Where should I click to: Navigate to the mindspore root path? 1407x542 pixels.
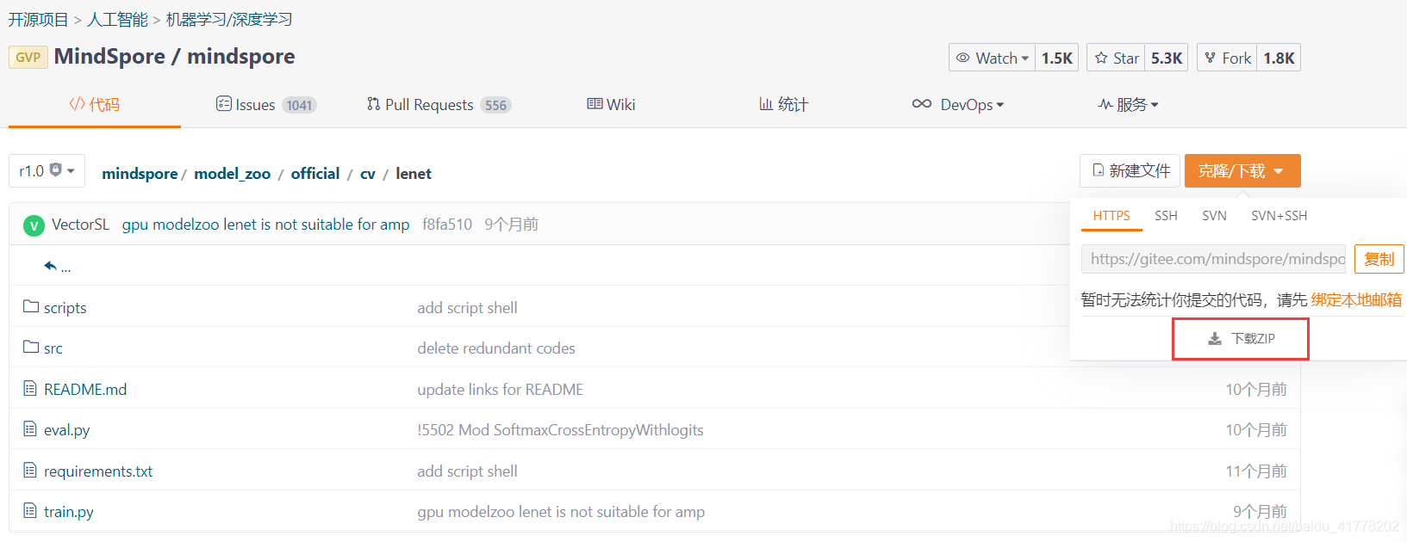click(x=140, y=174)
